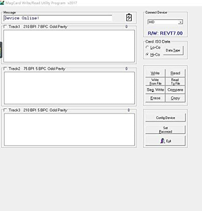Viewport: 202px width, 211px height.
Task: Click the Write button
Action: [155, 73]
